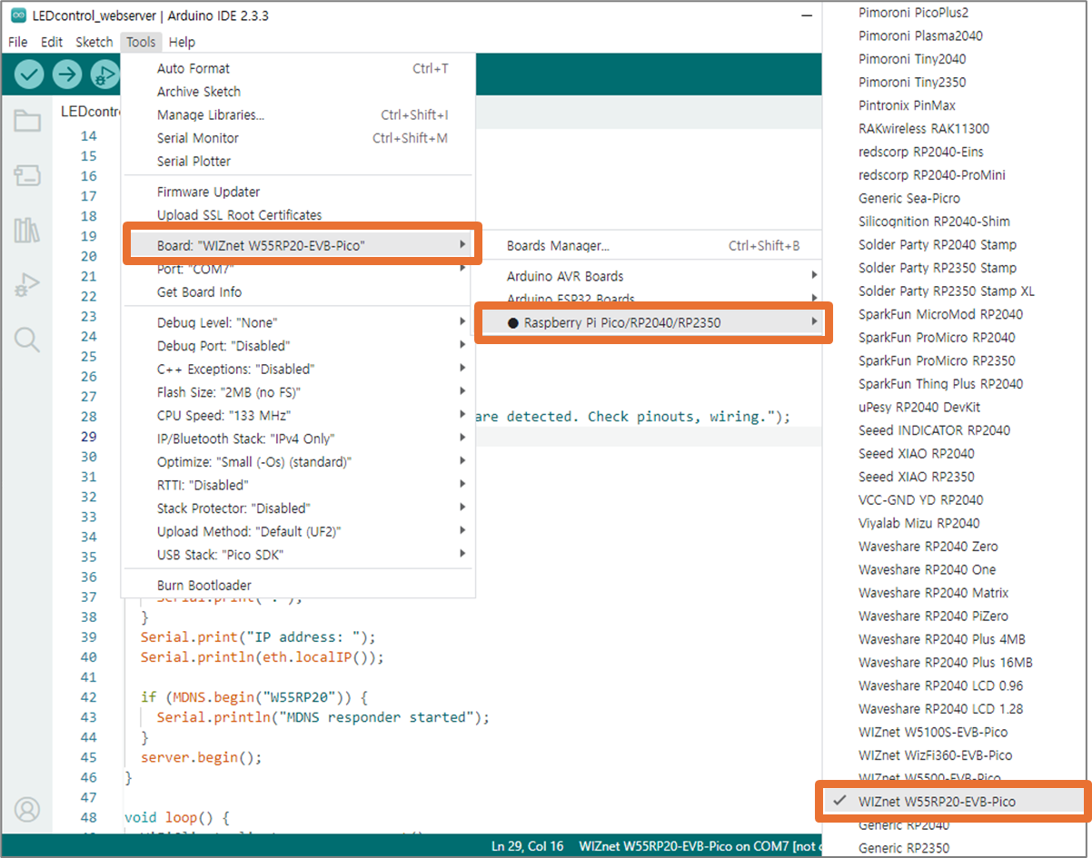Launch the Serial Plotter
Screen dimensions: 1092x858
[298, 162]
